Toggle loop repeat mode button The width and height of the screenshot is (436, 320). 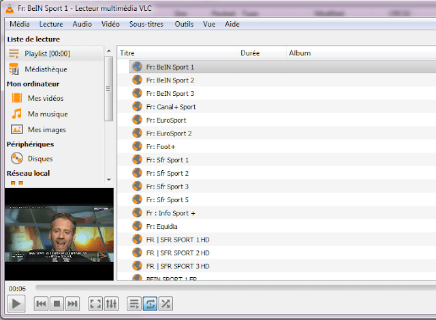click(x=150, y=304)
